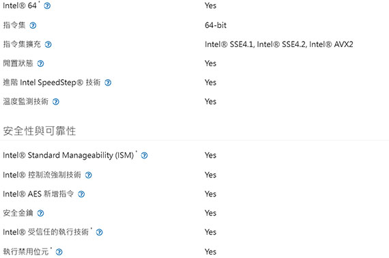Select the 安全性與可靠性 section heading
Viewport: 389px width, 258px height.
(40, 131)
